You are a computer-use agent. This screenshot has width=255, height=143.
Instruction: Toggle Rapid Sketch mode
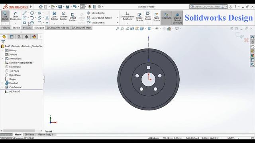tap(157, 17)
